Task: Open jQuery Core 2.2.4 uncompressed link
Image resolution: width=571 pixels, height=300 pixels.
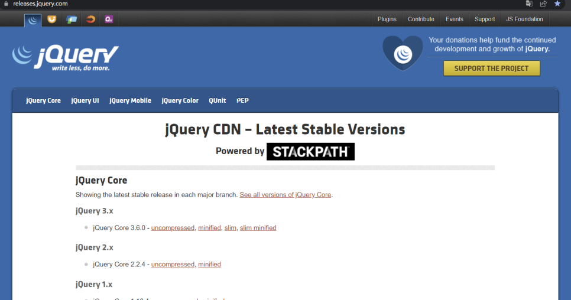Action: [x=173, y=265]
